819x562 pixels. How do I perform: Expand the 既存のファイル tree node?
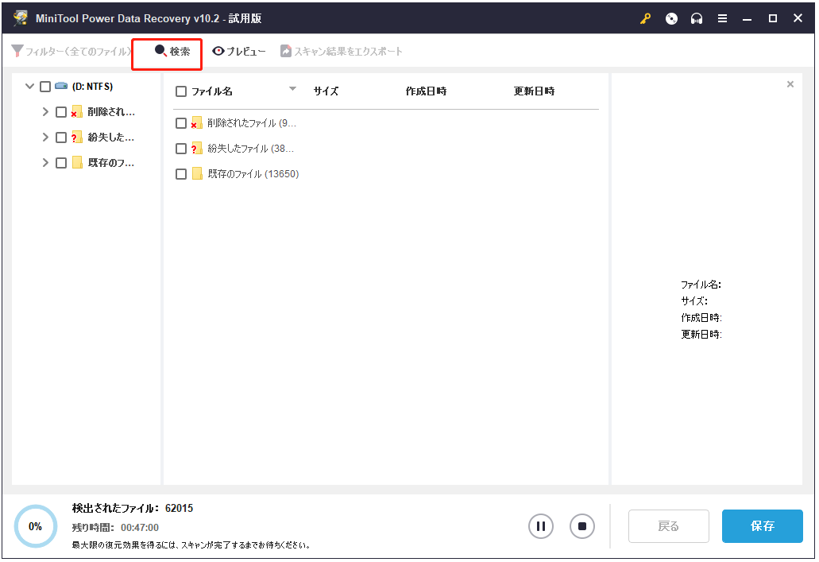pos(46,162)
